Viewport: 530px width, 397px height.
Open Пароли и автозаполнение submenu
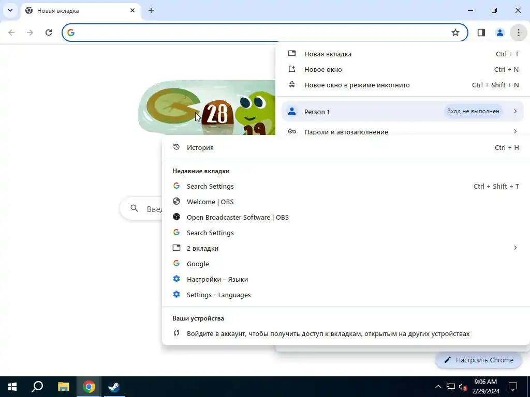403,131
